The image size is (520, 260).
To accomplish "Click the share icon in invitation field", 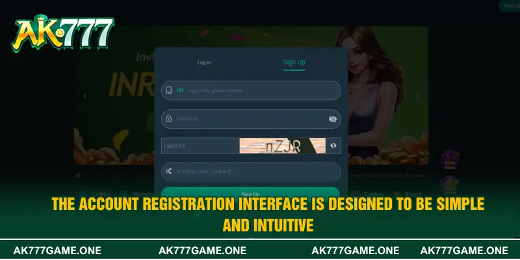I will (168, 172).
